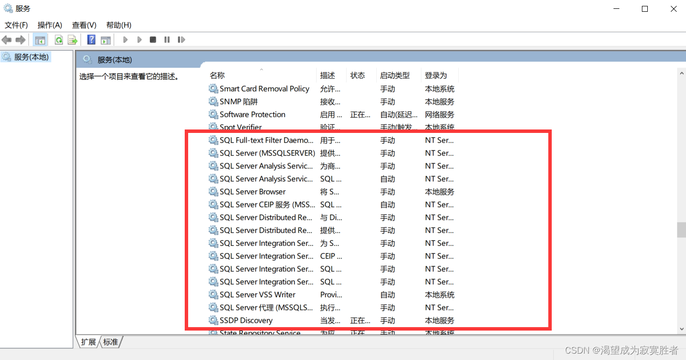Image resolution: width=686 pixels, height=360 pixels.
Task: Click the gear icon of Smart Card Removal Policy
Action: pos(213,89)
